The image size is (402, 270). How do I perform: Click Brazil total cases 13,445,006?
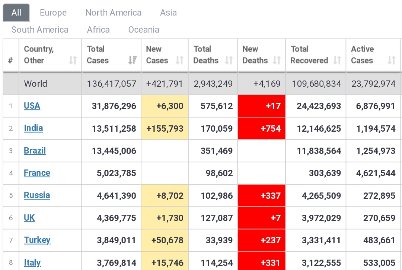click(x=114, y=151)
